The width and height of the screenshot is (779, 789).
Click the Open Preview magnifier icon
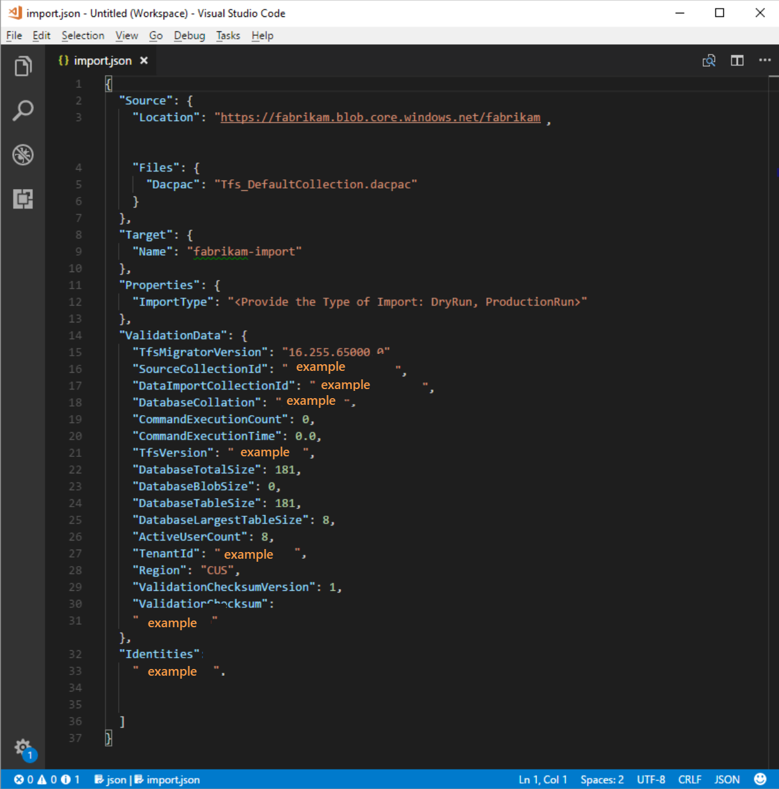[x=709, y=60]
